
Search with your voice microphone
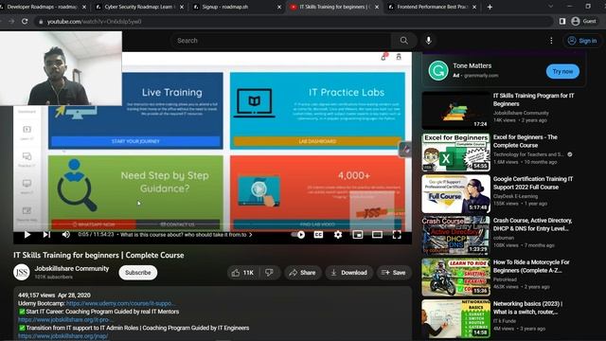(429, 41)
